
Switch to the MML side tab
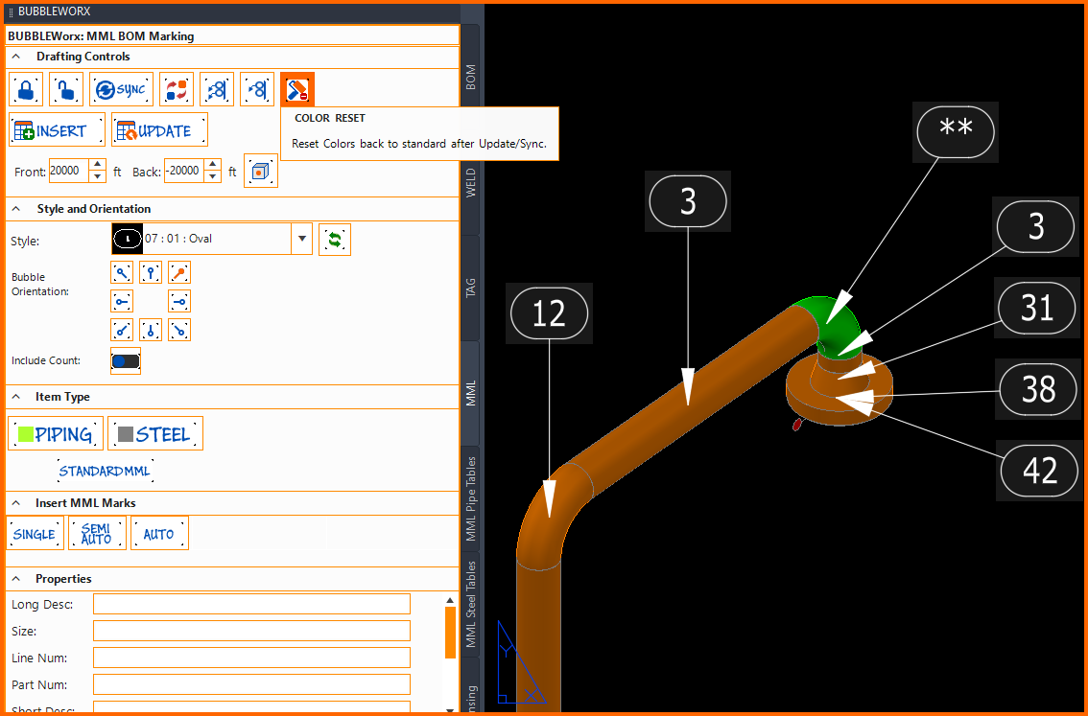tap(470, 393)
